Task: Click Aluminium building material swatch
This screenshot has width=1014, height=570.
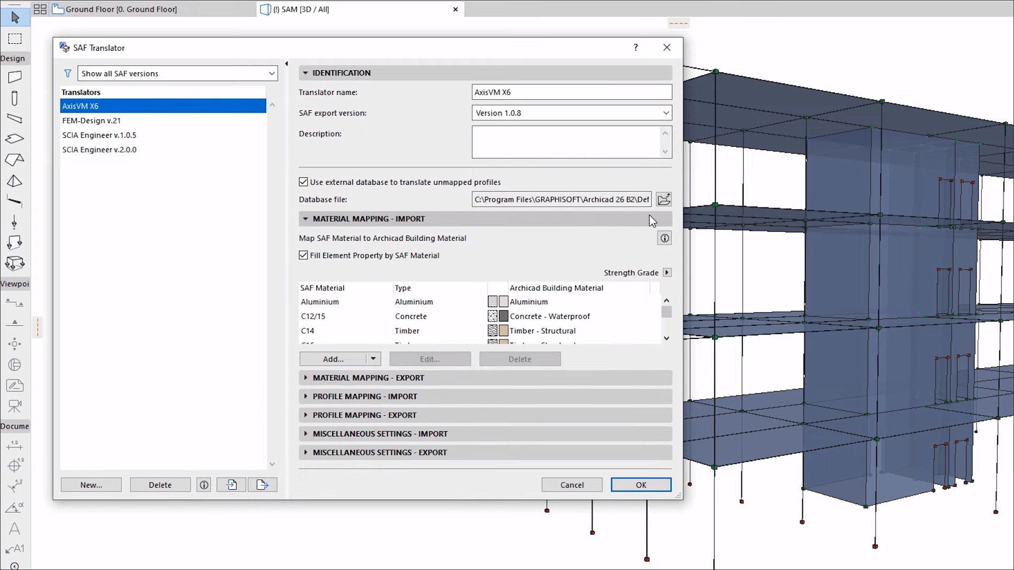Action: [x=503, y=302]
